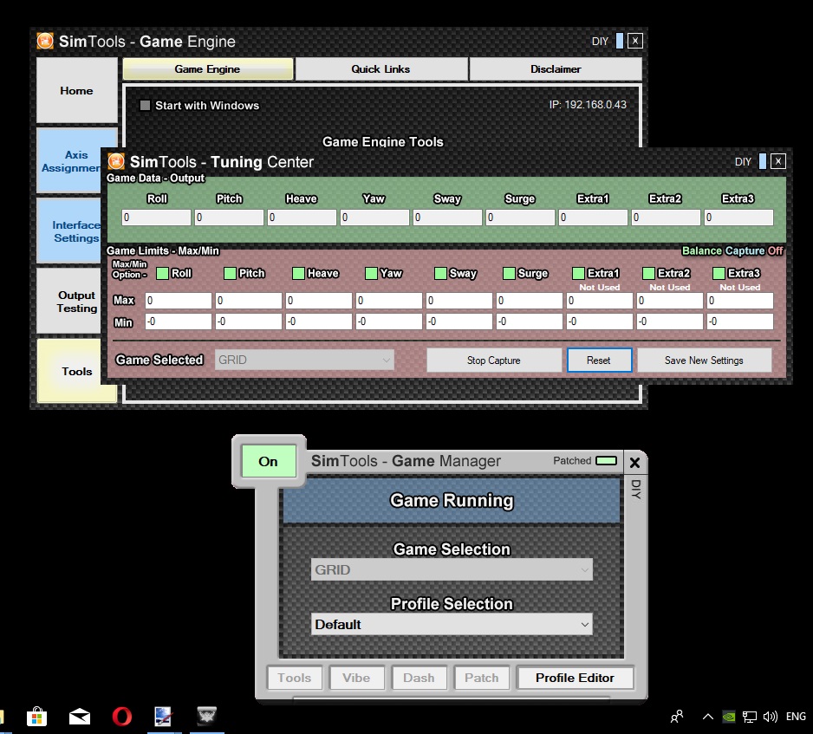Click the Pitch Min value field

(249, 322)
